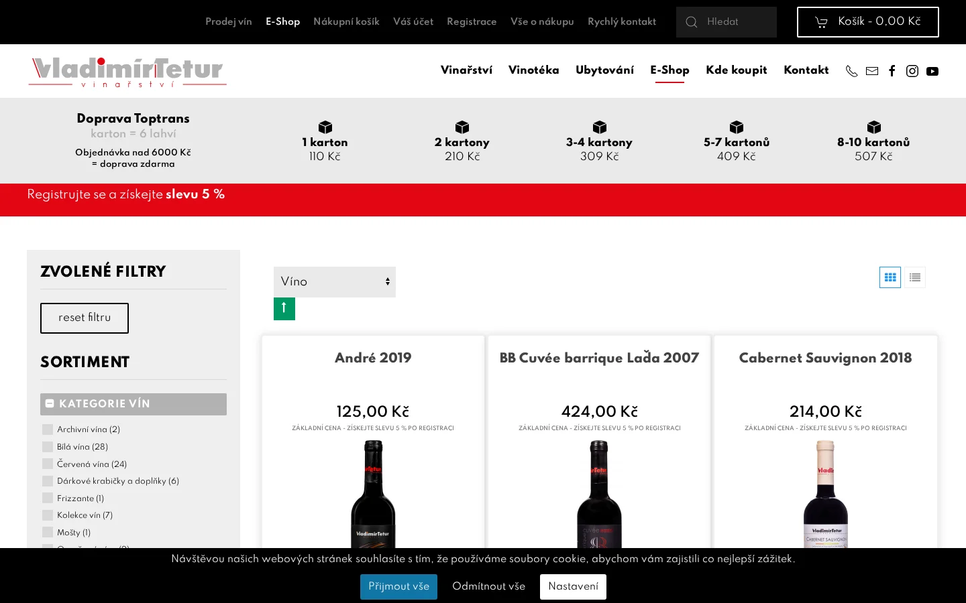Click the registration 5 % discount banner
Image resolution: width=966 pixels, height=603 pixels.
pos(483,200)
